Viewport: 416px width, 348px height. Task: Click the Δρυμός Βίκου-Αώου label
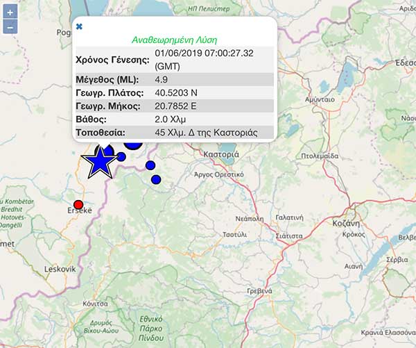101,326
